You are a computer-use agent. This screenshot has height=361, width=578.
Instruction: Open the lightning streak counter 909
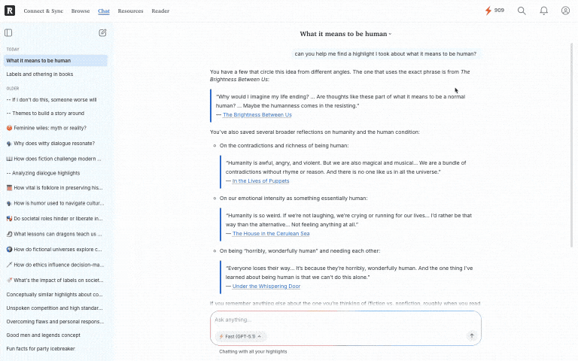tap(494, 11)
